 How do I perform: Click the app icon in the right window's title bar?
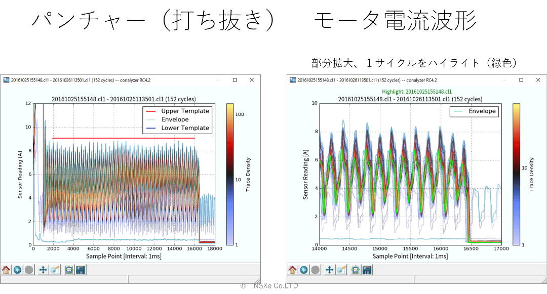coord(293,80)
